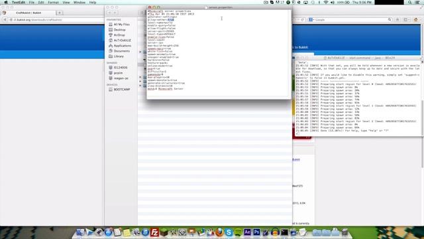The width and height of the screenshot is (424, 239).
Task: Click the browser reload button
Action: click(303, 20)
